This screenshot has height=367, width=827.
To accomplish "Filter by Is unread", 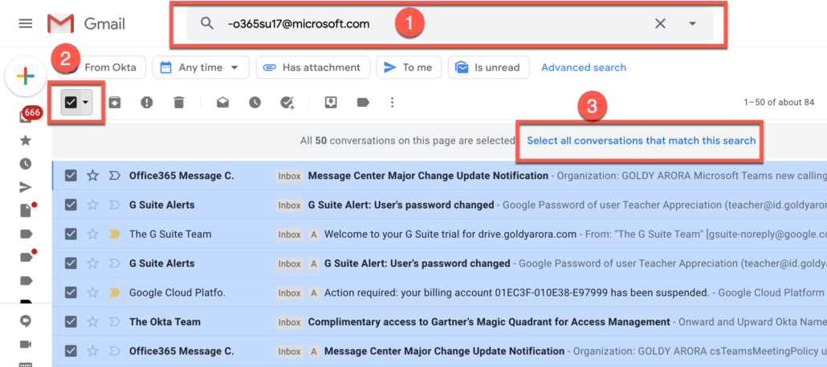I will pos(488,67).
